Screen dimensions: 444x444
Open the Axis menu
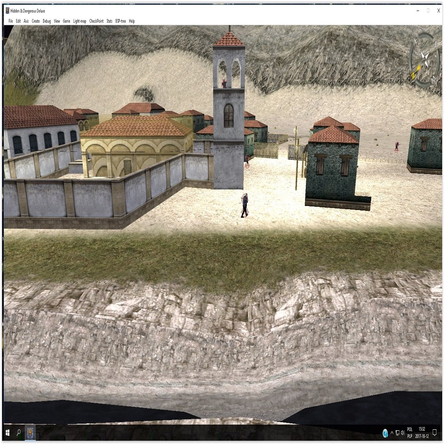(x=26, y=21)
